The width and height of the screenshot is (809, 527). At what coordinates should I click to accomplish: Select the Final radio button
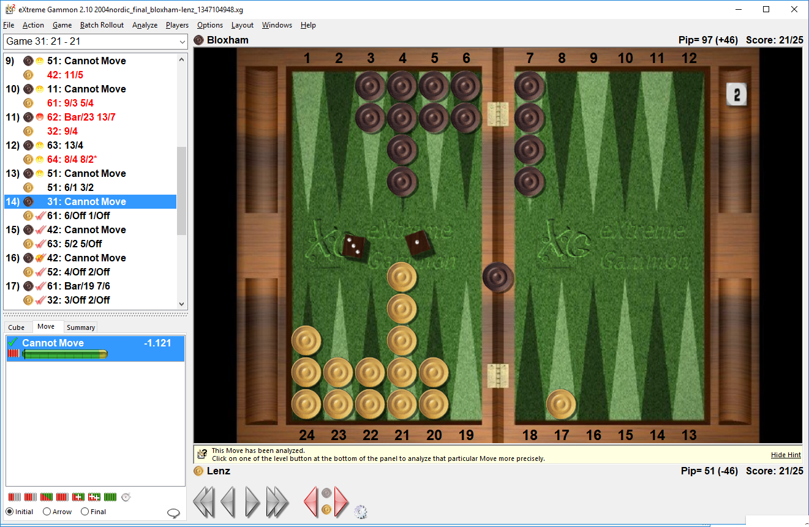[x=85, y=512]
